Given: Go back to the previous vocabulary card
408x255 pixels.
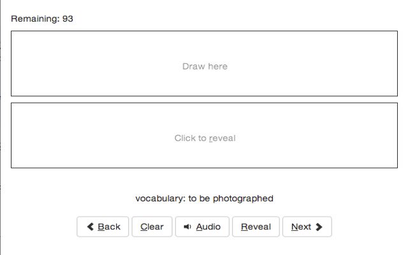Looking at the screenshot, I should [103, 227].
